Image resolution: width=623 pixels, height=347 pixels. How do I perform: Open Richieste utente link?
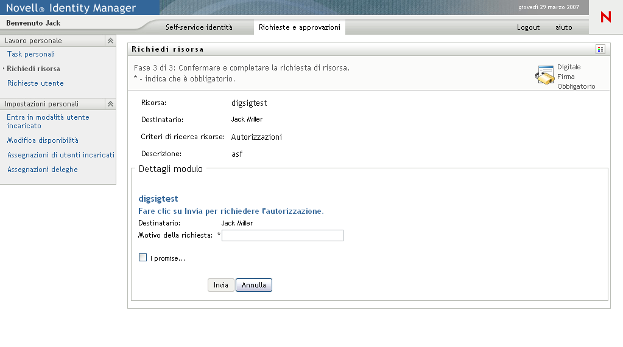click(x=35, y=83)
